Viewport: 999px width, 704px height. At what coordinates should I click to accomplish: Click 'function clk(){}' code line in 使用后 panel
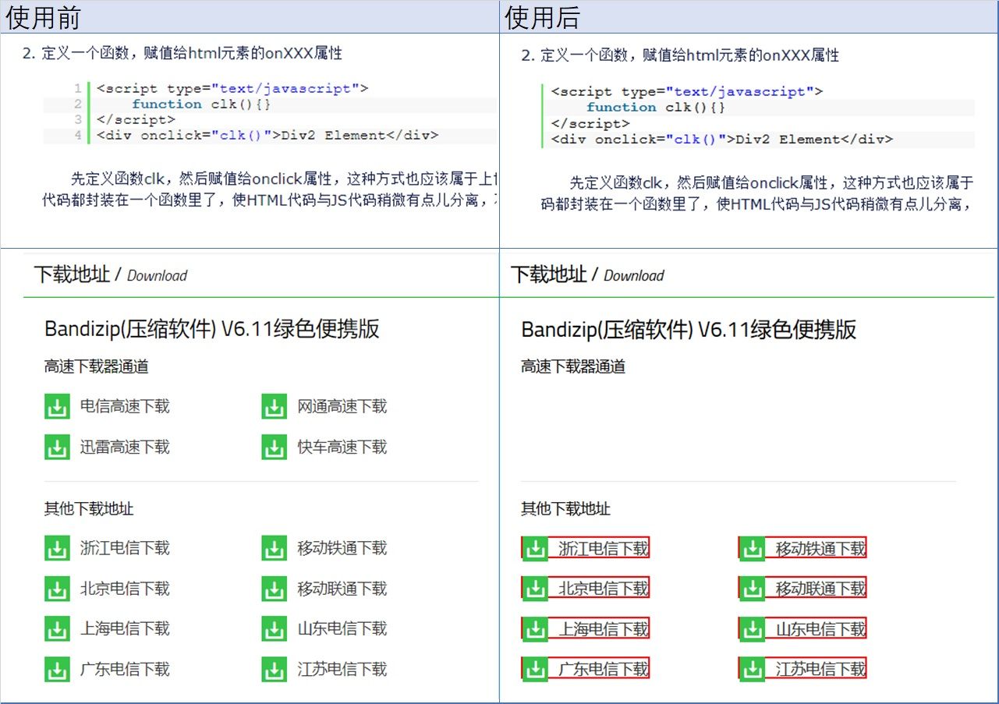pos(656,108)
